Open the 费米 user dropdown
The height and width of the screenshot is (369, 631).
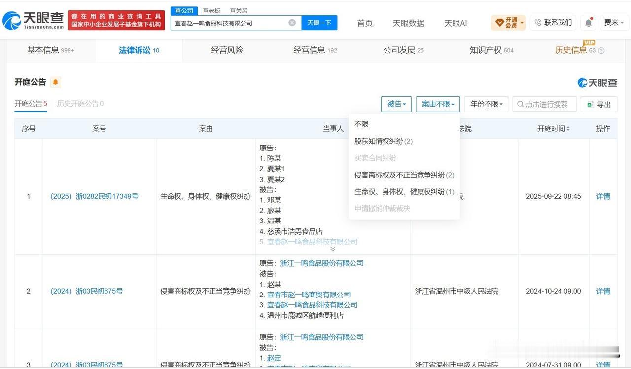tap(614, 23)
